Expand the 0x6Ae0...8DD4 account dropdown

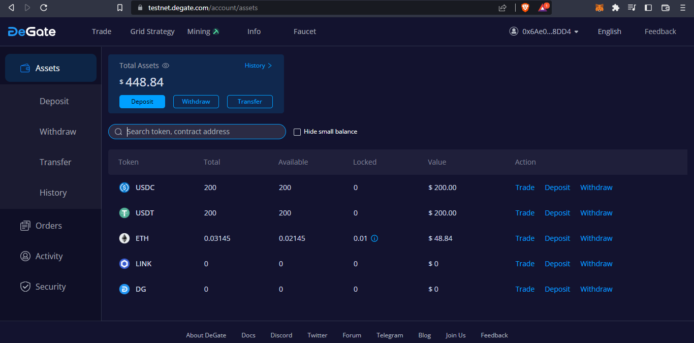pyautogui.click(x=576, y=32)
